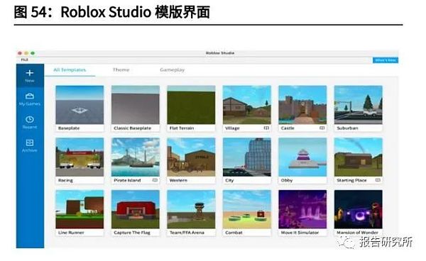Switch to the All Templates tab

coord(70,70)
